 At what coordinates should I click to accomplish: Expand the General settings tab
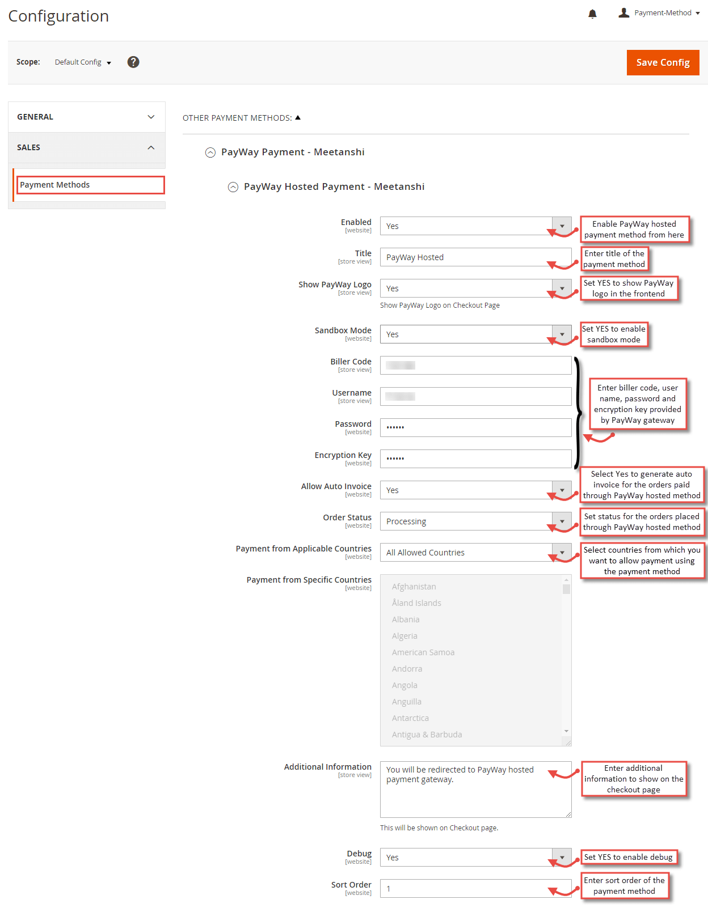pyautogui.click(x=87, y=117)
